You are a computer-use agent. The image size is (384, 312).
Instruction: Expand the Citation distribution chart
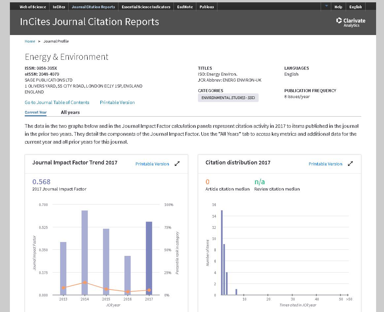pos(350,163)
